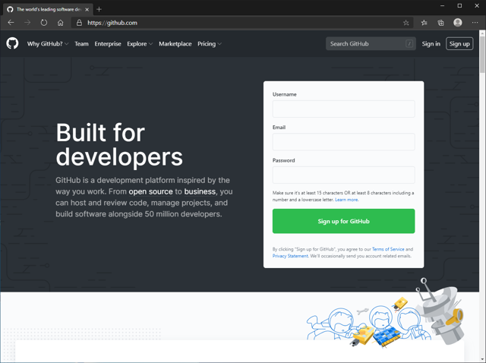Add this page to favorites star
486x363 pixels.
click(x=406, y=23)
